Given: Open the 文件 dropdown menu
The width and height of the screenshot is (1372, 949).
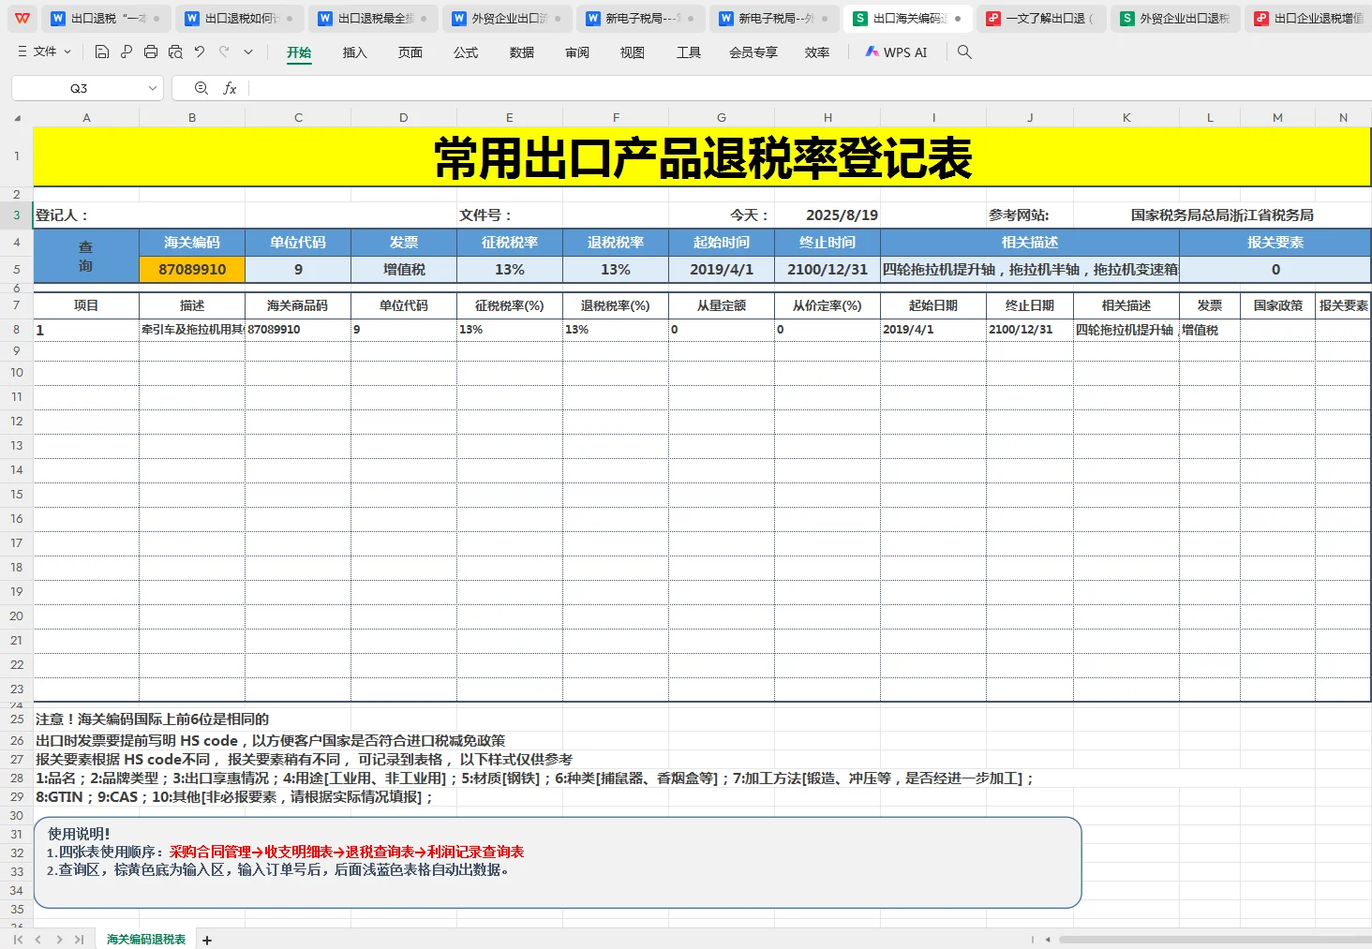Looking at the screenshot, I should [x=43, y=52].
